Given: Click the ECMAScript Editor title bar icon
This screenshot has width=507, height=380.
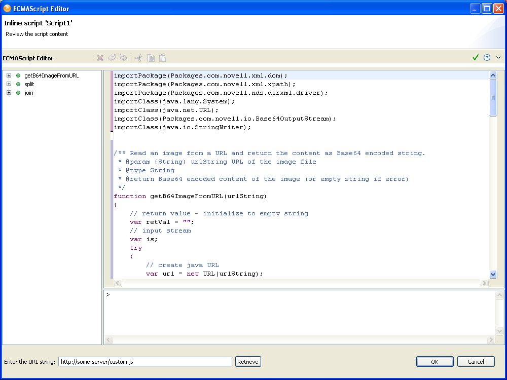Looking at the screenshot, I should (7, 9).
